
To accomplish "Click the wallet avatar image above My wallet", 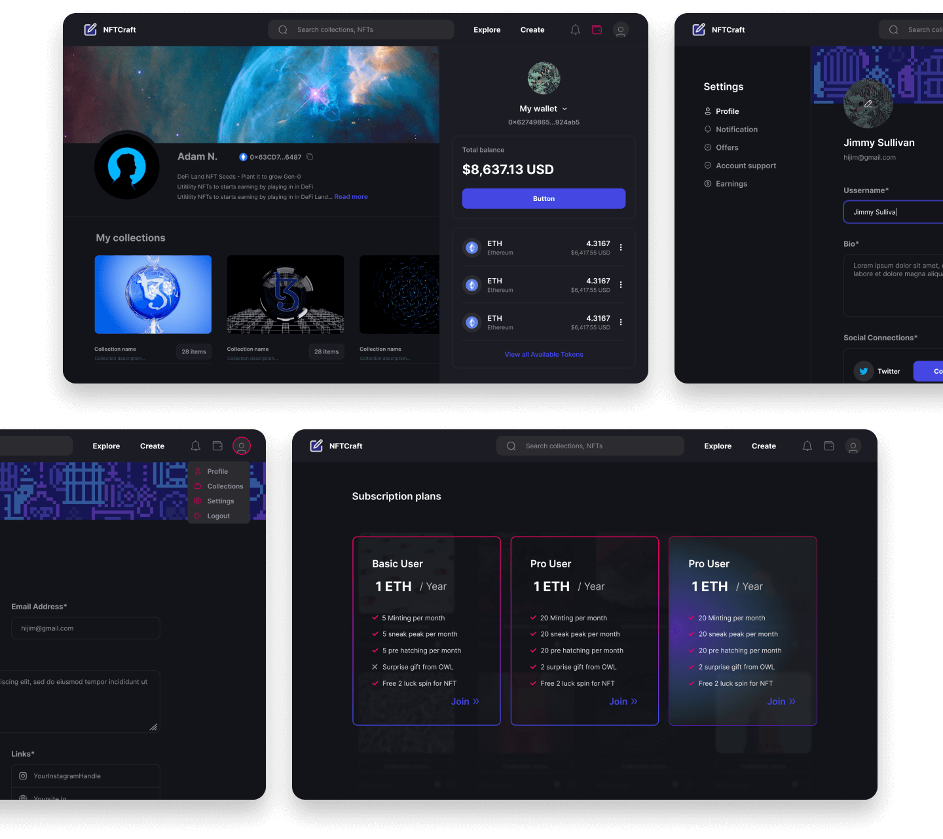I will [544, 78].
